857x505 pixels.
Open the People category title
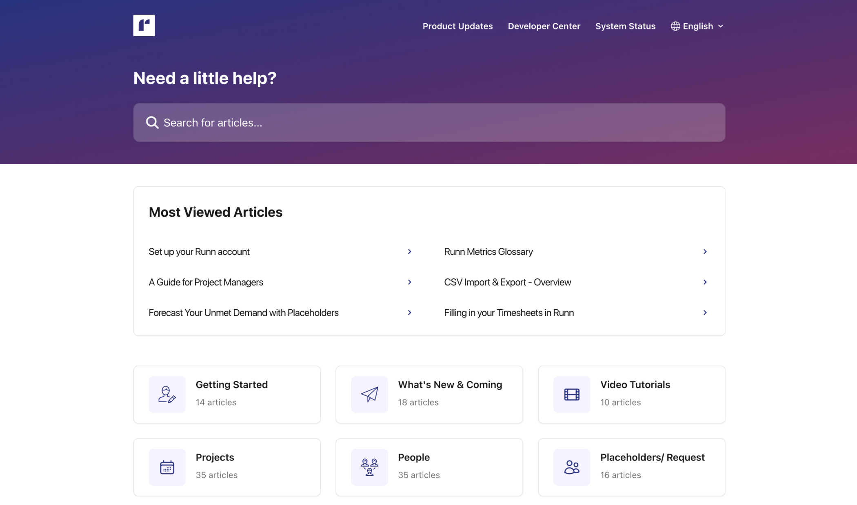click(x=414, y=457)
